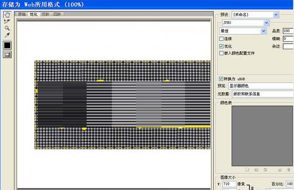Switch to the 优化 tab
Viewport: 294px width, 190px height.
33,14
